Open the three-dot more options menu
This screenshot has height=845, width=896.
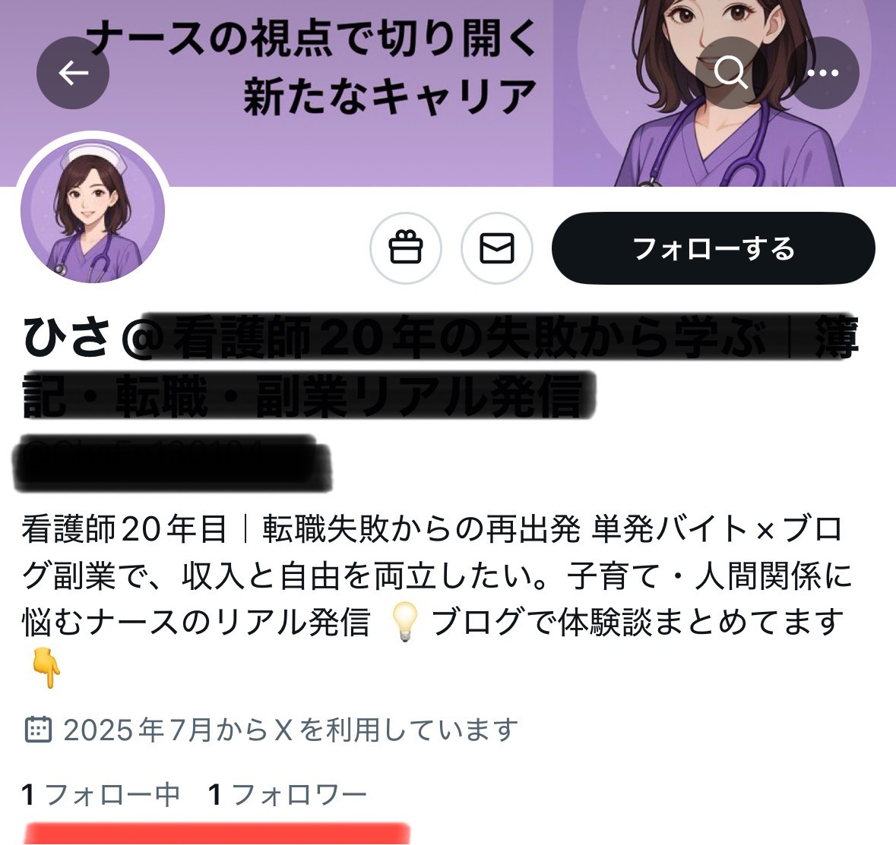(x=823, y=73)
